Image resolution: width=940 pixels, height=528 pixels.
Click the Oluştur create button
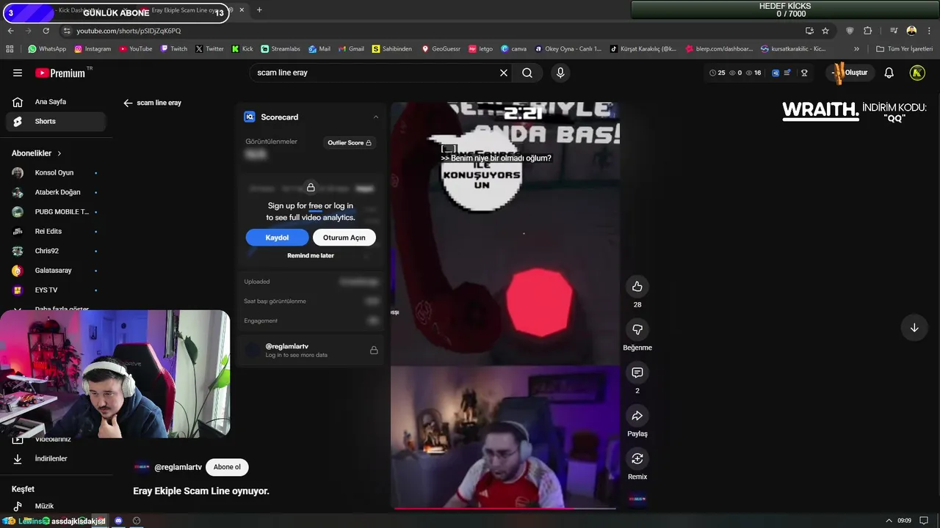[x=850, y=73]
